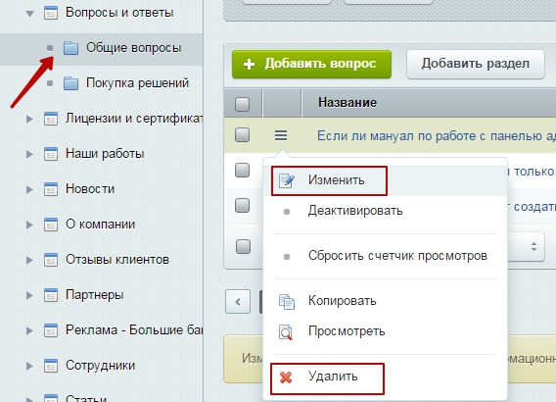
Task: Expand the Партнеры tree node
Action: (29, 295)
